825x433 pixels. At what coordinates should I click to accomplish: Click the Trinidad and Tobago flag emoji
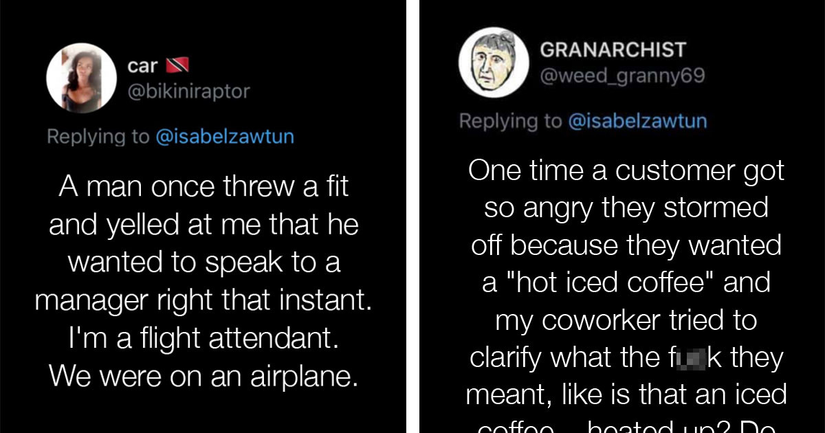(x=179, y=65)
